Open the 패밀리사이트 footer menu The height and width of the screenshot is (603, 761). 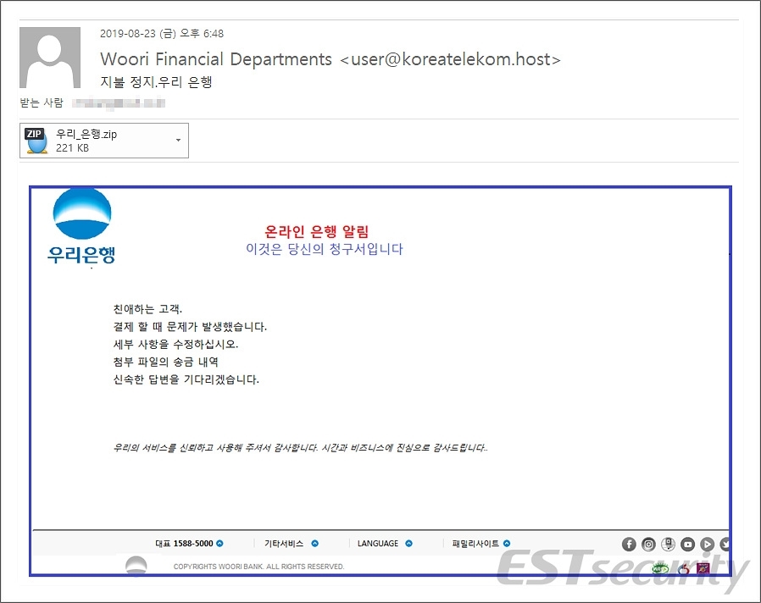coord(475,544)
